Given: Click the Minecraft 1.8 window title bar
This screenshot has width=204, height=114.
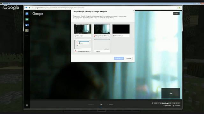Looking at the screenshot, I should (102, 3).
